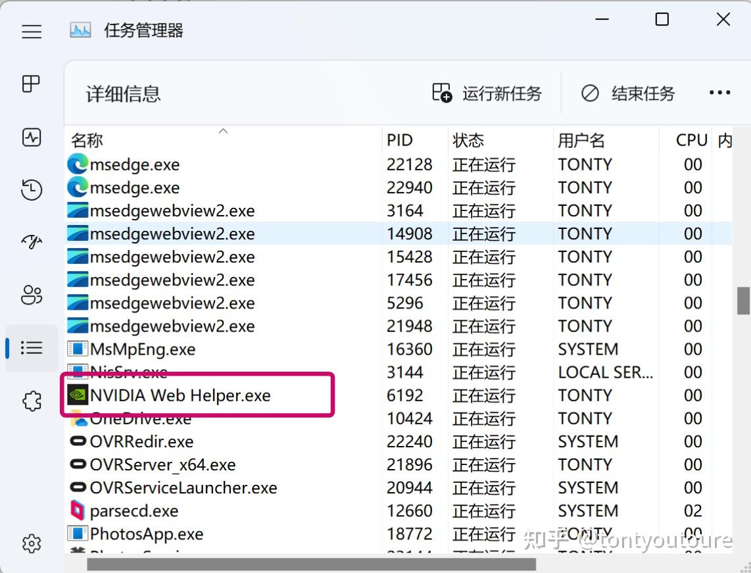Click msedgewebview2.exe icon for PID 15428
Viewport: 751px width, 573px height.
(x=78, y=257)
